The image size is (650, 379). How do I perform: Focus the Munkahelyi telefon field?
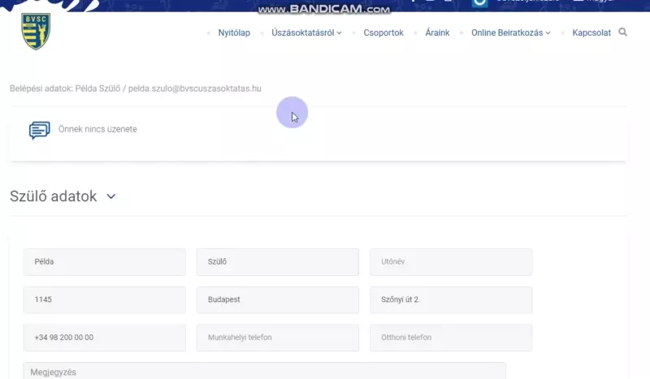(x=277, y=338)
